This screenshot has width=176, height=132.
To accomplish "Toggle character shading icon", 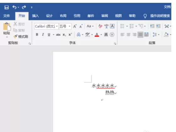I will click(x=106, y=35).
